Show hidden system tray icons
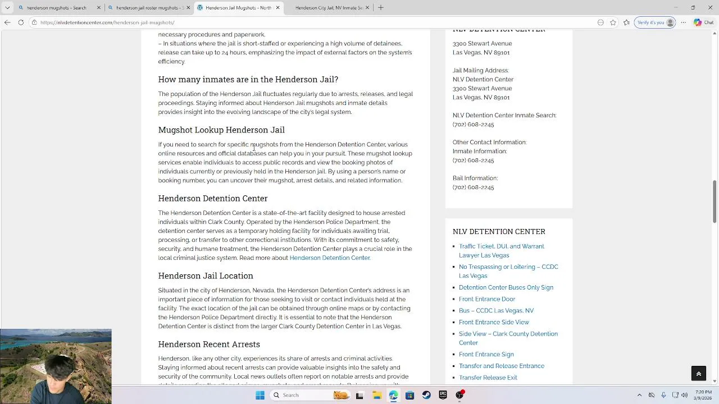The height and width of the screenshot is (404, 719). tap(639, 395)
